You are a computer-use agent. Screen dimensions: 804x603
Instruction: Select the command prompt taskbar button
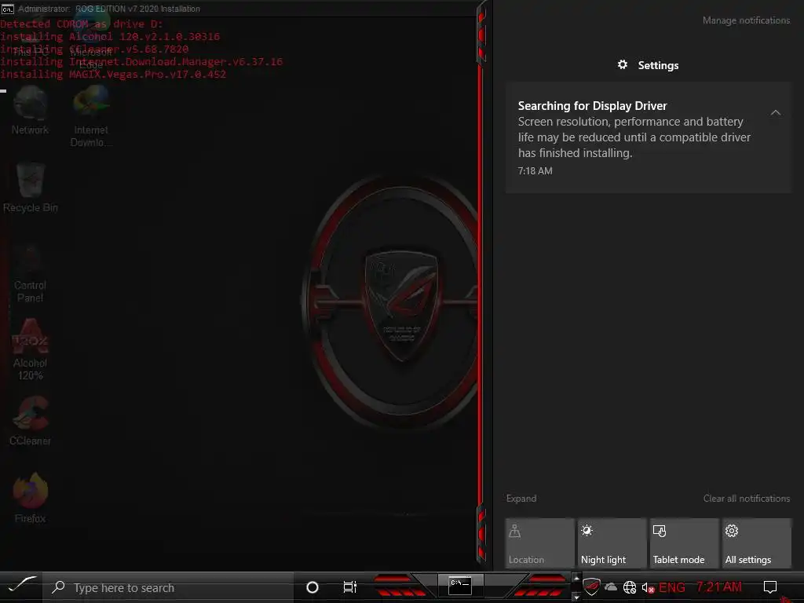pos(459,586)
